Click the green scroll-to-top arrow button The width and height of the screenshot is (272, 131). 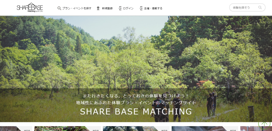tap(264, 124)
